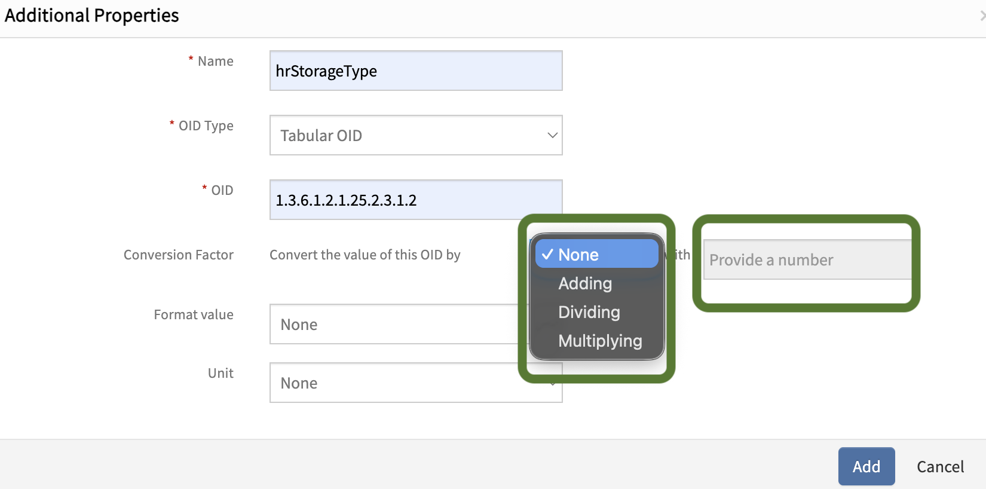
Task: Click the required Name field label
Action: point(215,62)
